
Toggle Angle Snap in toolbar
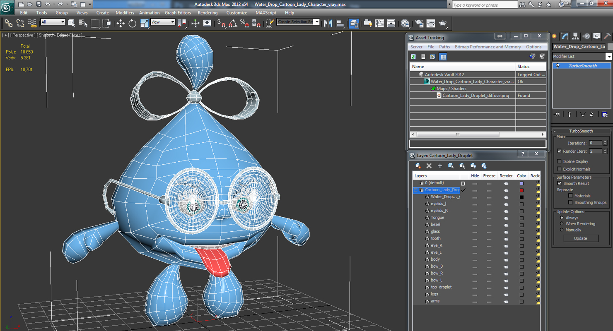point(233,23)
